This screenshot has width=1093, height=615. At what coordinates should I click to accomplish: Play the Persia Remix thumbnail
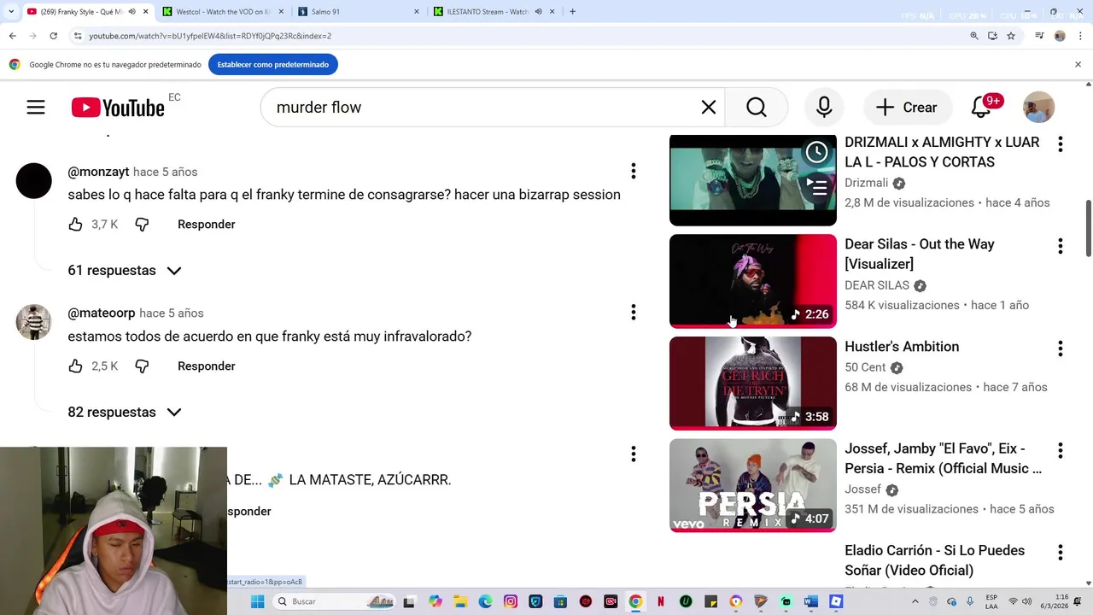(753, 485)
